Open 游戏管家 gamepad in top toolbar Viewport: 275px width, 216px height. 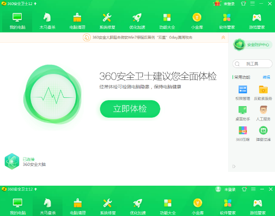tap(257, 17)
